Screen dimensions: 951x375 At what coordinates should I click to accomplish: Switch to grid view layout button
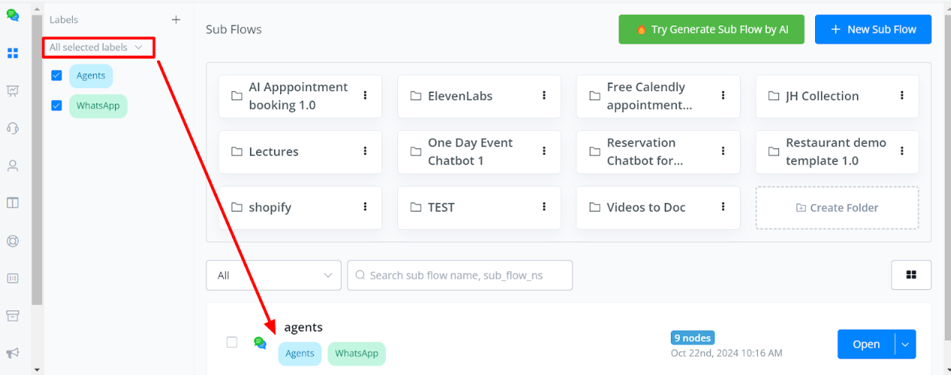(911, 275)
